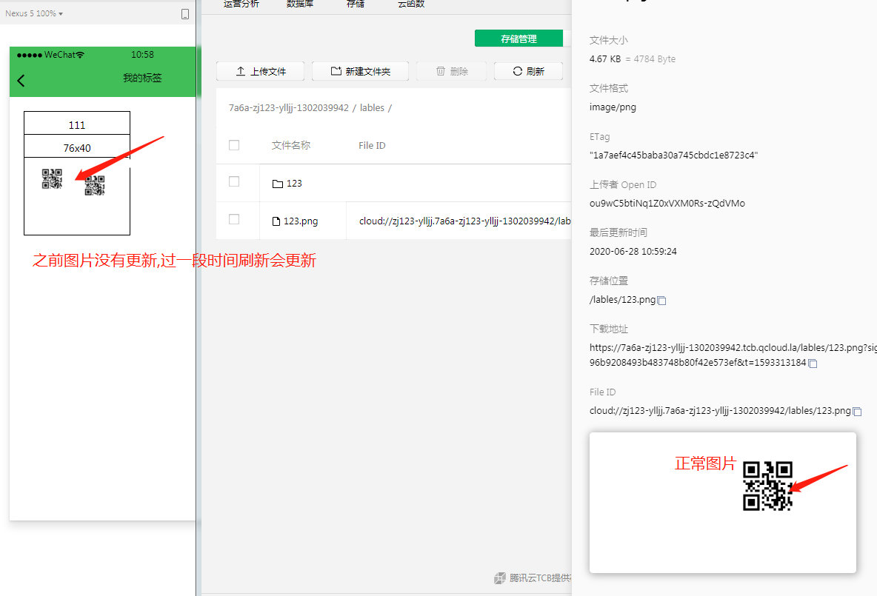
Task: Refresh the file list with 刷新
Action: point(528,71)
